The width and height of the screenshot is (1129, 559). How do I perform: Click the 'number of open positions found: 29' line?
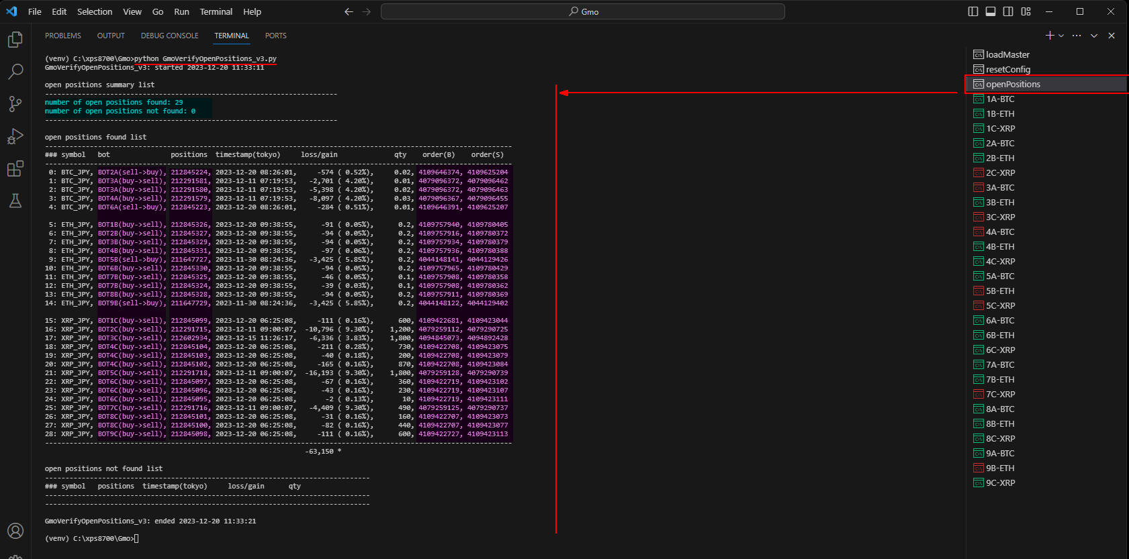[x=114, y=102]
